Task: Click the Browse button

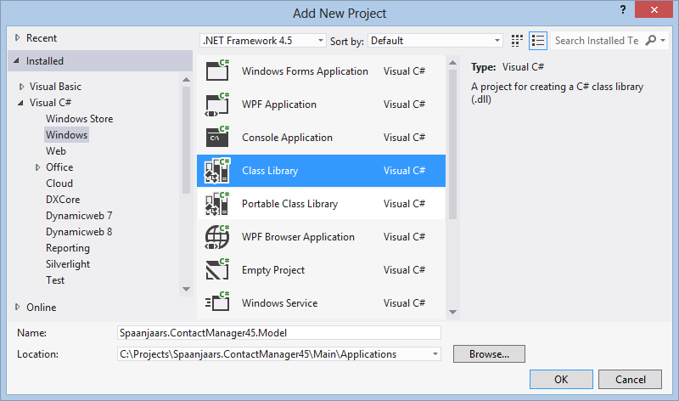Action: [x=489, y=353]
